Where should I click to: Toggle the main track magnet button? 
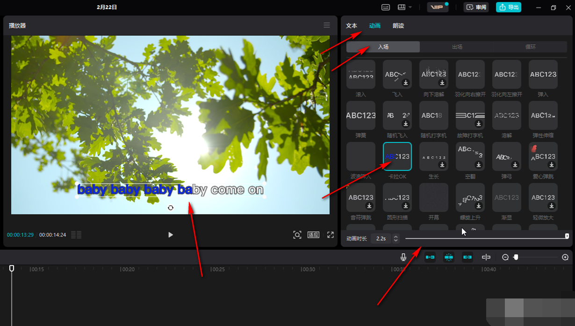(430, 257)
